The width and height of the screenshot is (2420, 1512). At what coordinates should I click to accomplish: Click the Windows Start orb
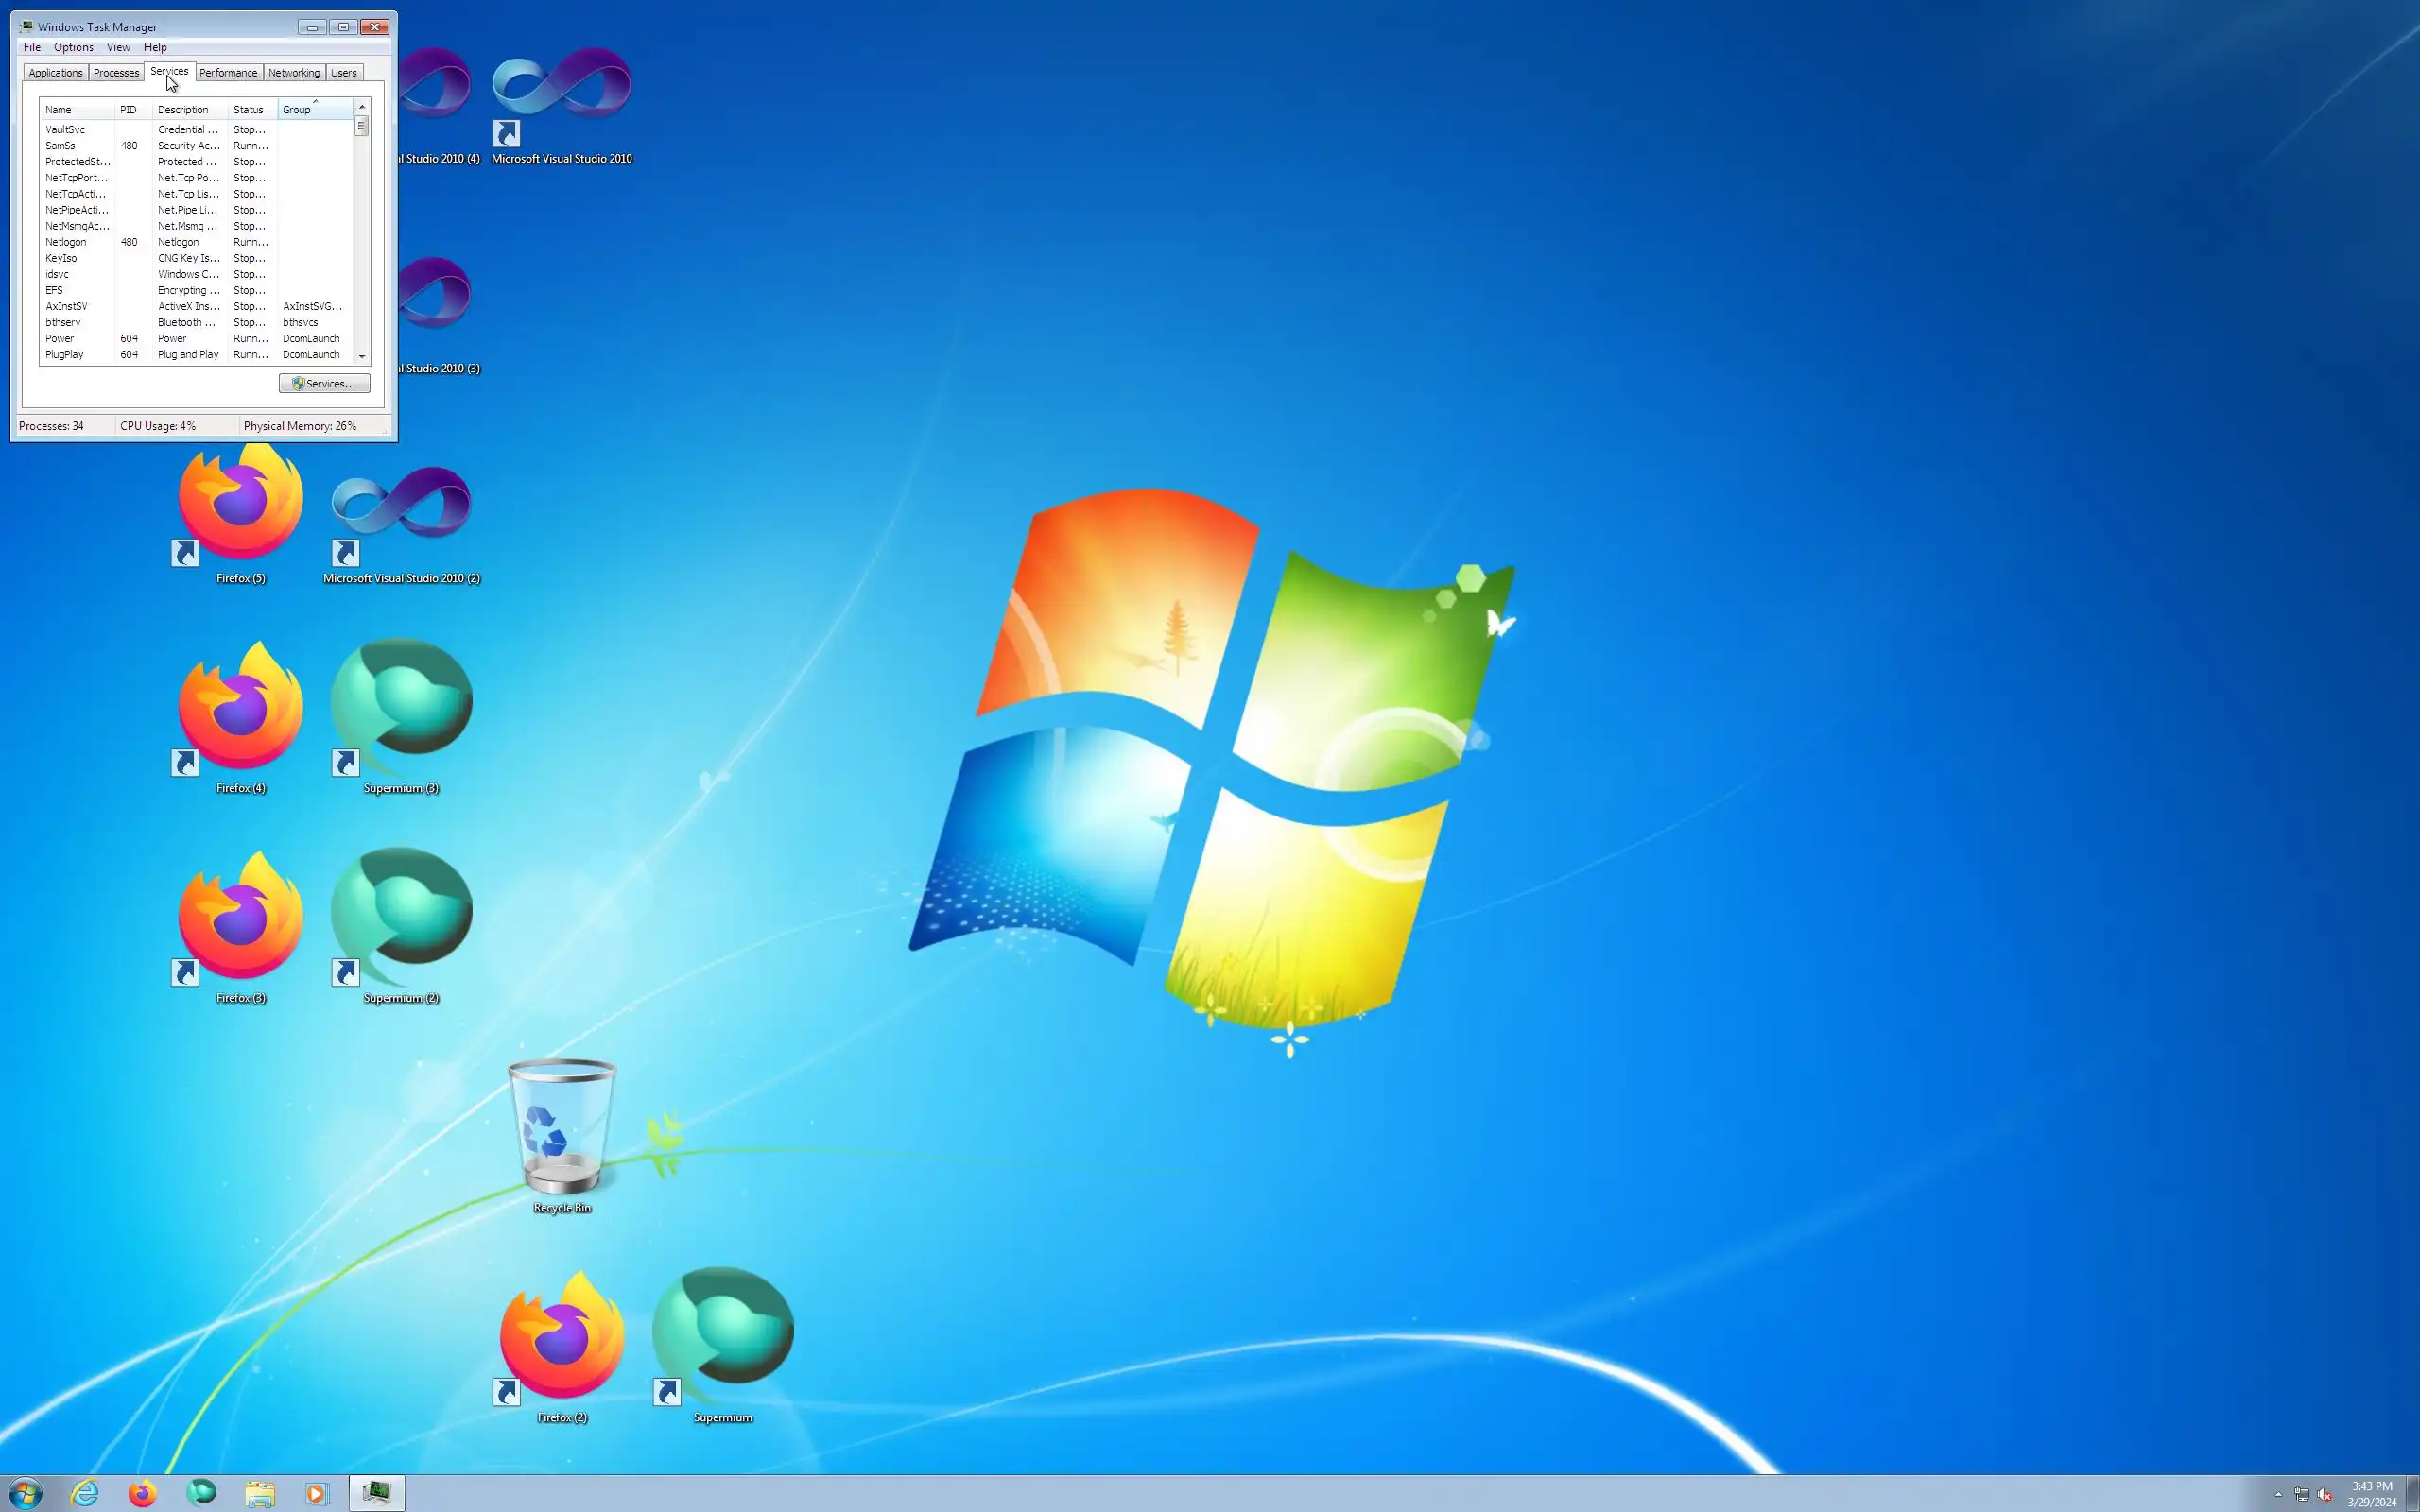pos(25,1493)
